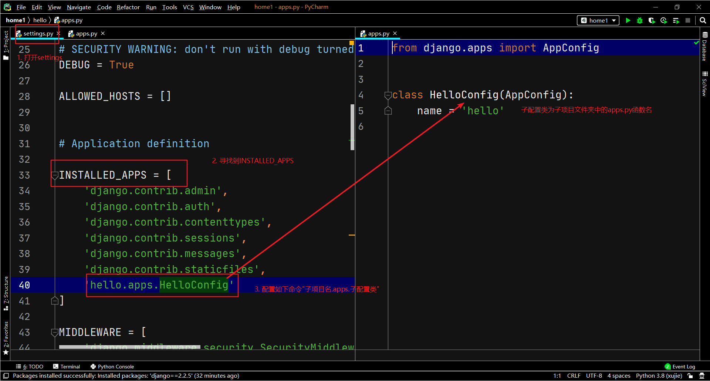Open the Event Log
The image size is (710, 381).
point(680,367)
